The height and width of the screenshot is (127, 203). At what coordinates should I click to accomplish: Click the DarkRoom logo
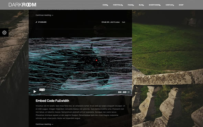point(22,5)
